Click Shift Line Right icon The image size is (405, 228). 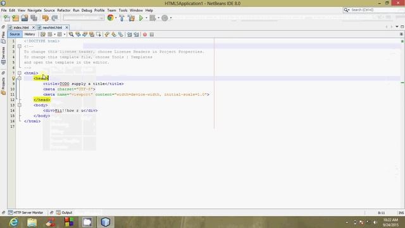point(136,34)
